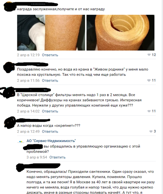Open the filter side-view photo thumbnail
This screenshot has width=163, height=194.
tap(51, 33)
